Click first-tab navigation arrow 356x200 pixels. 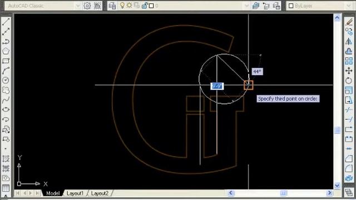click(17, 193)
